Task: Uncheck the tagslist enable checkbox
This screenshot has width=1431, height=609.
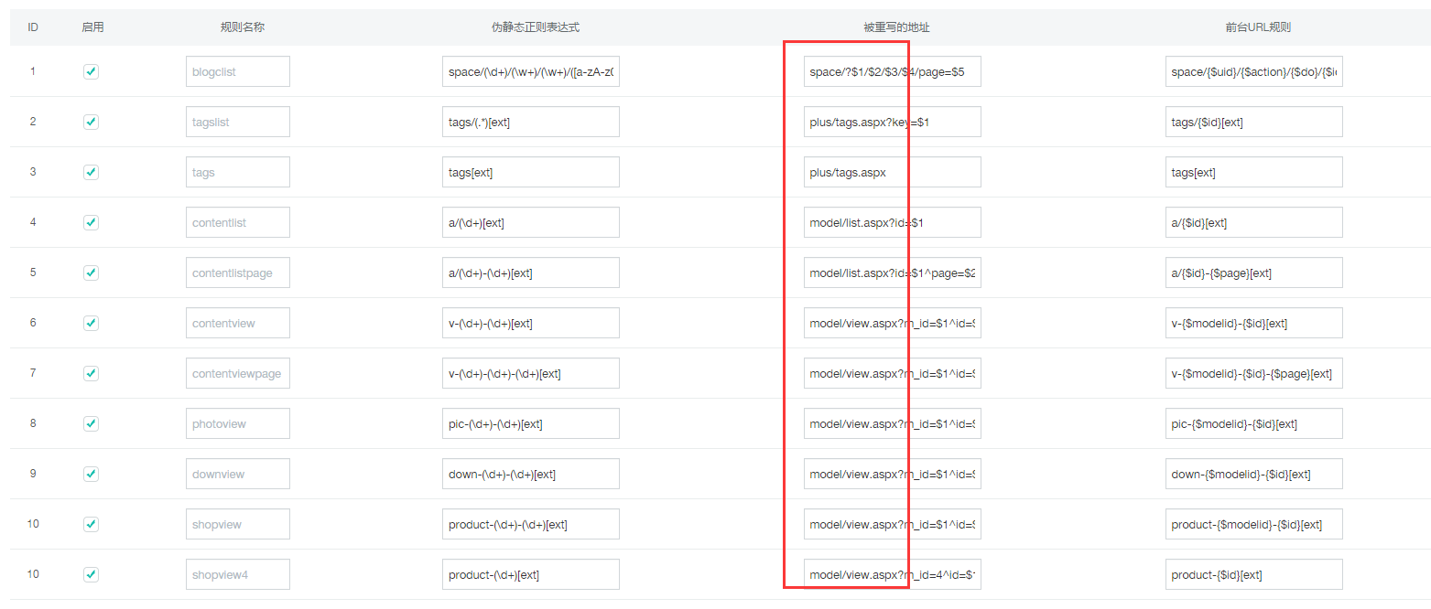Action: pos(91,121)
